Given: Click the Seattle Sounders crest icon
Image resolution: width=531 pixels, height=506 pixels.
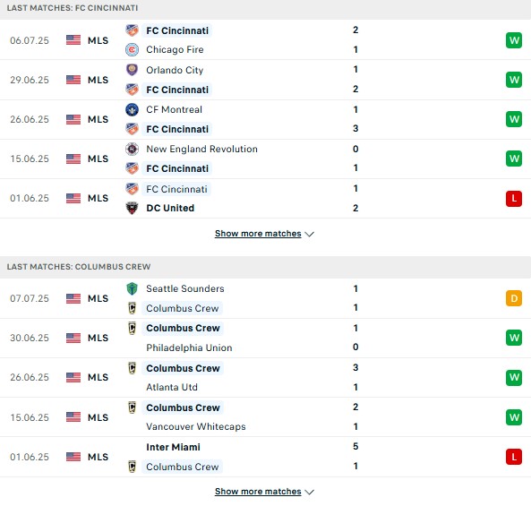Looking at the screenshot, I should click(x=132, y=289).
